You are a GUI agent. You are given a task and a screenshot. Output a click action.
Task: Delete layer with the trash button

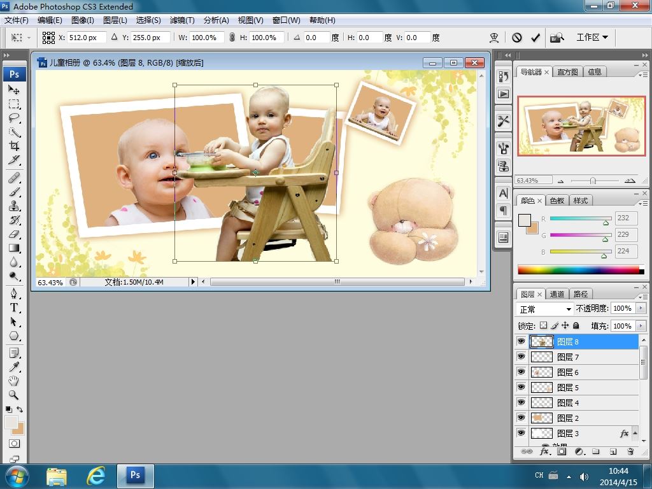[630, 451]
